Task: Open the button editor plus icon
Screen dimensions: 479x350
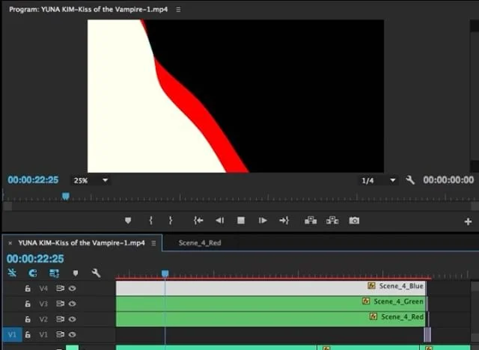Action: click(468, 221)
